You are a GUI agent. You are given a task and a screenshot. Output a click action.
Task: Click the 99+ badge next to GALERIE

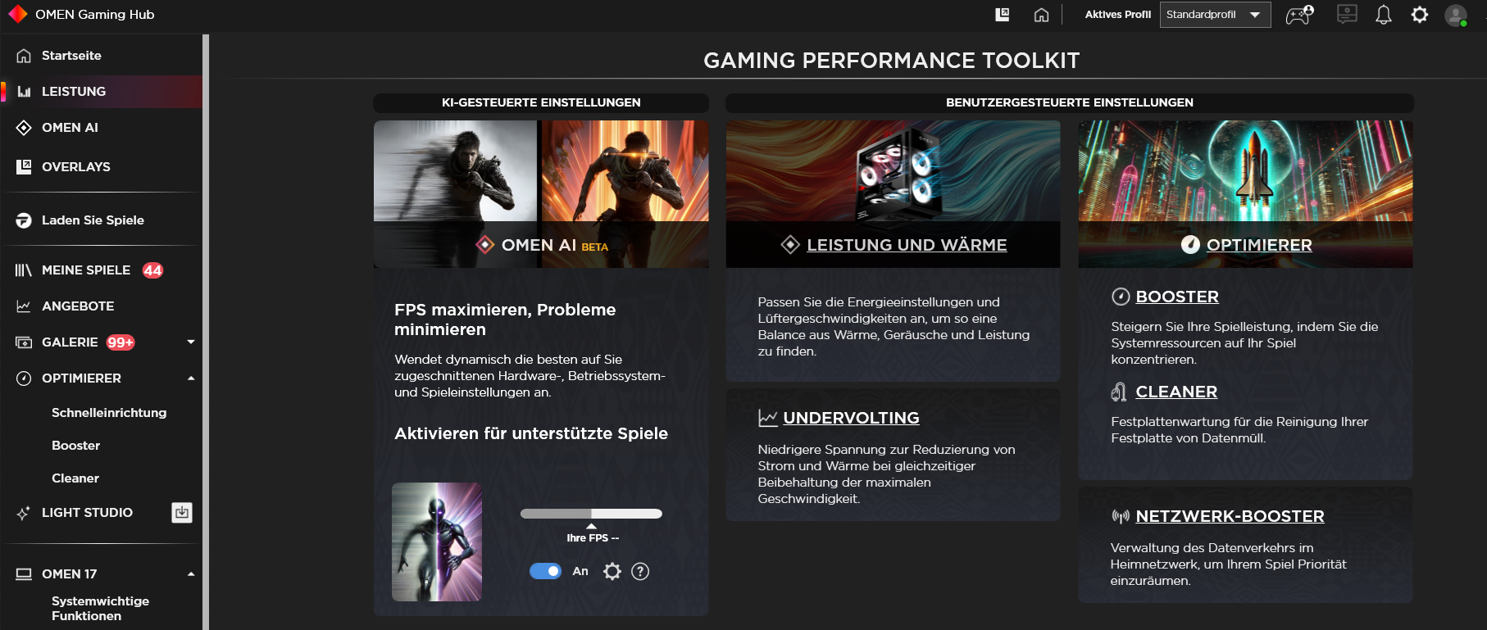click(x=121, y=342)
